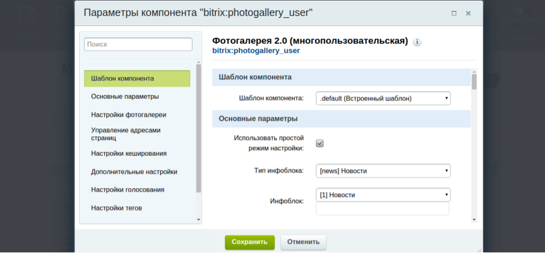Click the settings pane scroll down arrow
Image resolution: width=545 pixels, height=253 pixels.
click(474, 219)
